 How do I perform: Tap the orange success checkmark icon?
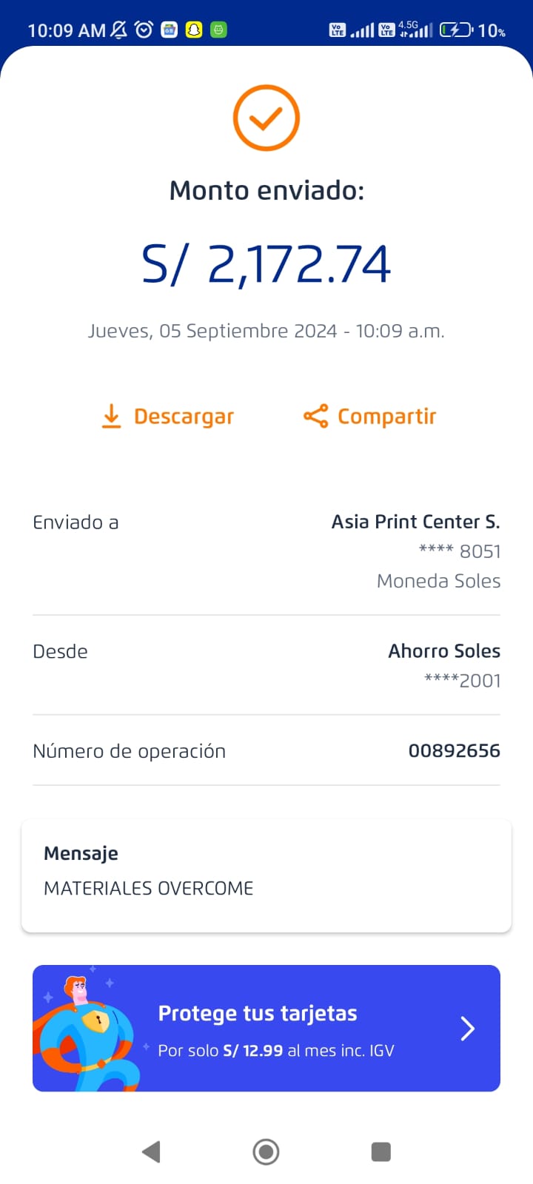[266, 118]
